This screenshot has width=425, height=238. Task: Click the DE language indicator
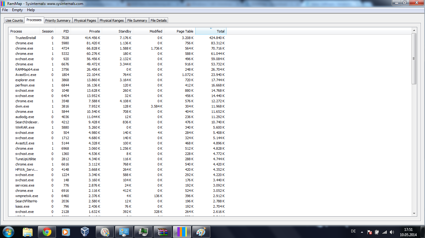[x=353, y=231]
